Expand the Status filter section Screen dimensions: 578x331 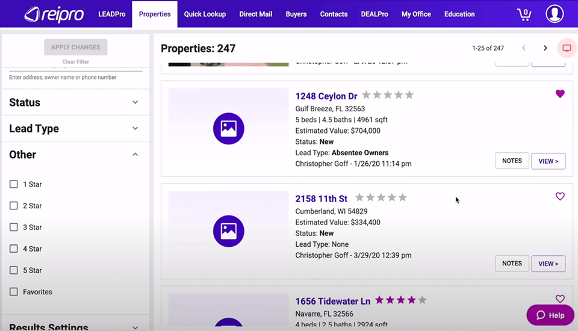76,102
